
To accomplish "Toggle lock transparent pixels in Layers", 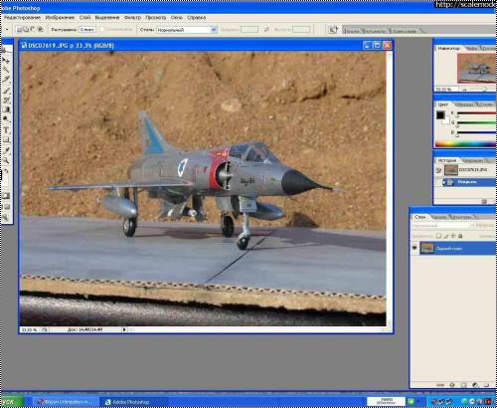I will coord(438,236).
